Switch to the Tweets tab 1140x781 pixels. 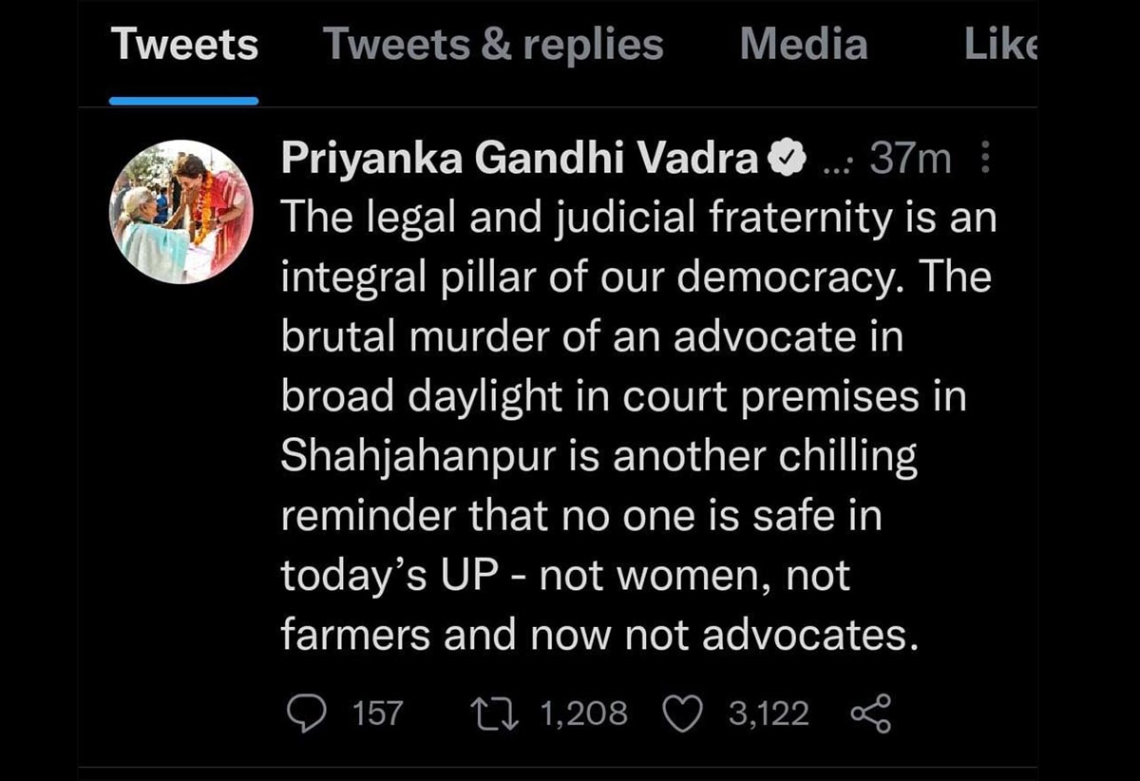point(184,45)
